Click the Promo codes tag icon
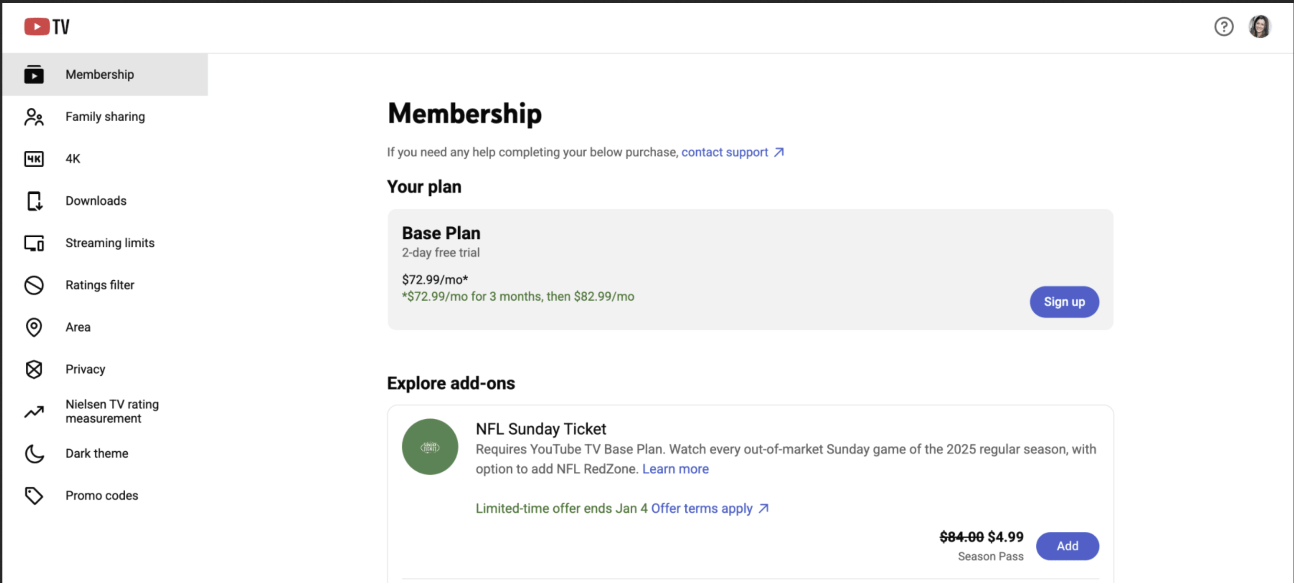Image resolution: width=1294 pixels, height=583 pixels. click(33, 496)
